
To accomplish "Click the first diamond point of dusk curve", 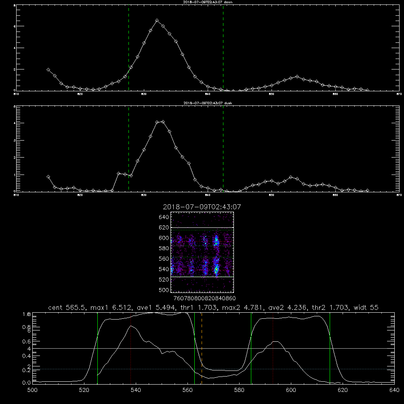I will coord(48,177).
